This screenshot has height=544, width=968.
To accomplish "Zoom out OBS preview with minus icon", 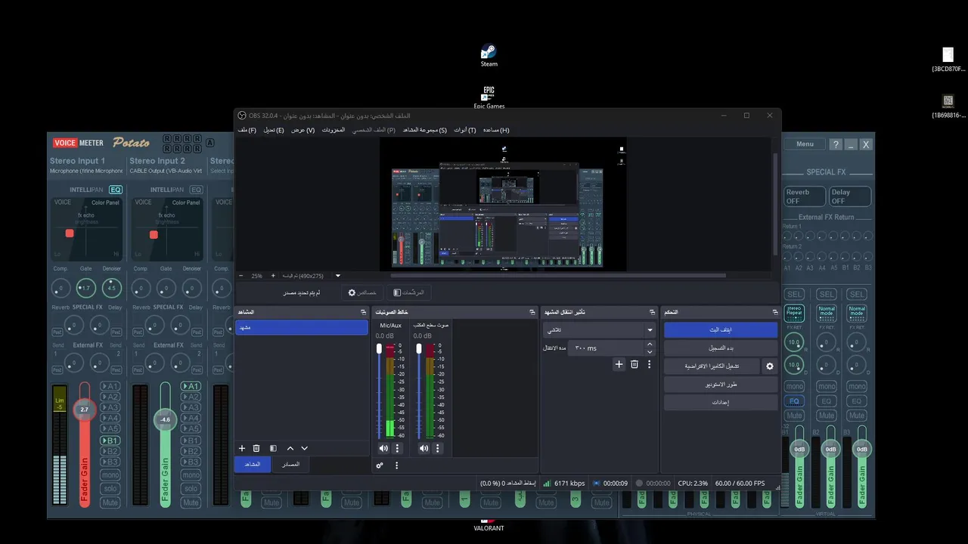I will click(x=241, y=276).
